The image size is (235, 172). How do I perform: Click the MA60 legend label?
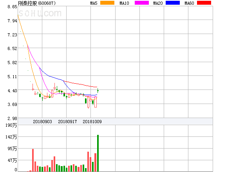(189, 3)
